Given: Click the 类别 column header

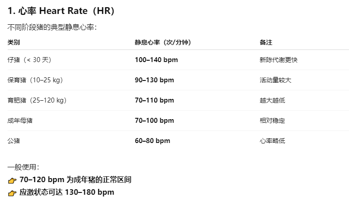Looking at the screenshot, I should tap(14, 43).
